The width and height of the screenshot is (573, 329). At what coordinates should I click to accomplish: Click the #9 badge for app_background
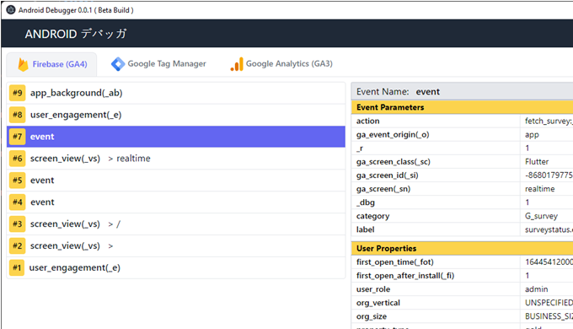(17, 93)
